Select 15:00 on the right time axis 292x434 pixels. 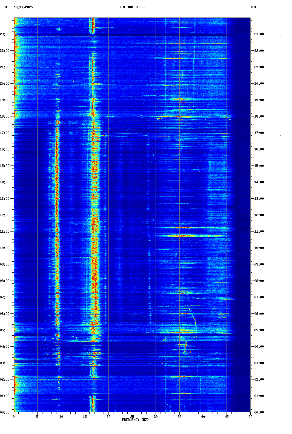coord(259,166)
